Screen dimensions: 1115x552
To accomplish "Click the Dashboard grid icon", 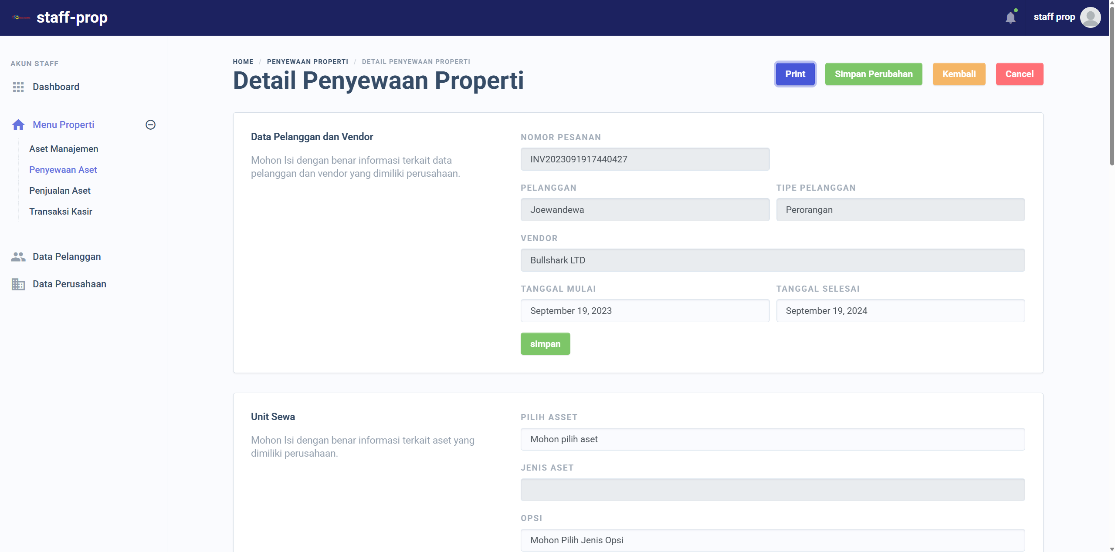I will [x=18, y=87].
